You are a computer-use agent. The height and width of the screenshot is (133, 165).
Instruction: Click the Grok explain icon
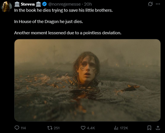pyautogui.click(x=150, y=4)
